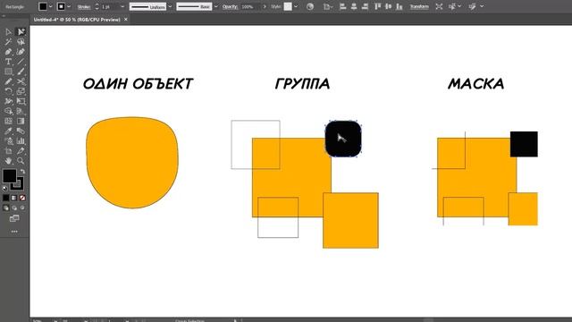
Task: Select the Scissors tool
Action: [21, 81]
